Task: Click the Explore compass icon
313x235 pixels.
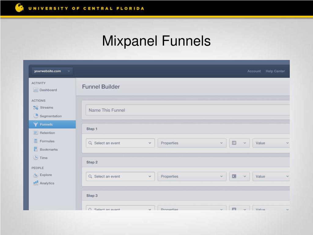Action: coord(36,175)
